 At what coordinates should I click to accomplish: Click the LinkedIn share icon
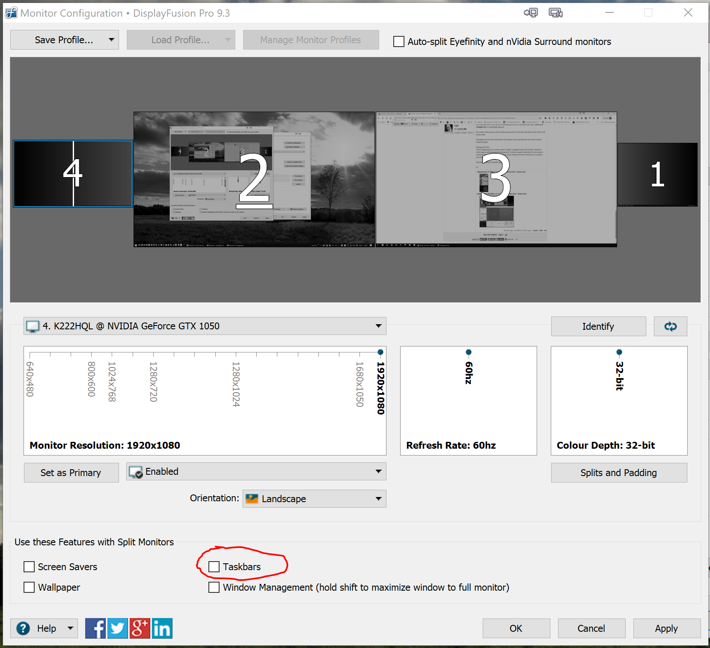click(x=162, y=628)
